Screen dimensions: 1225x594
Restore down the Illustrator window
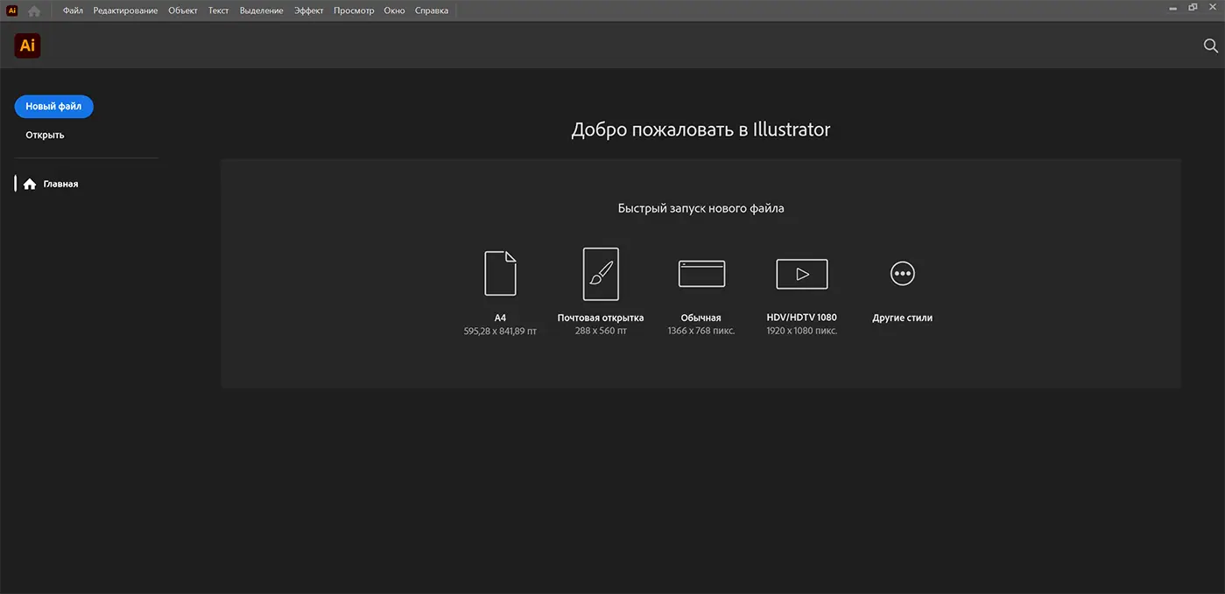tap(1193, 7)
